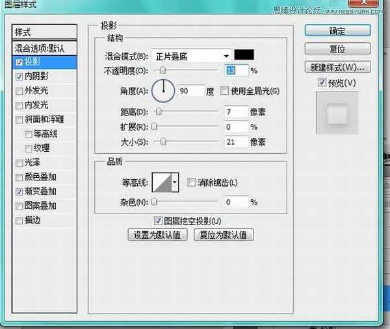The image size is (390, 329).
Task: Disable the 内阴影 inner shadow checkbox
Action: point(19,77)
